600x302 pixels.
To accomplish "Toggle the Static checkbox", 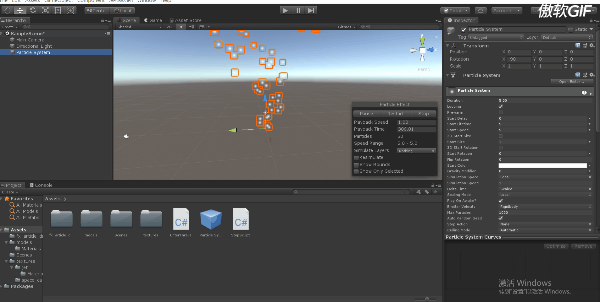I will point(571,30).
